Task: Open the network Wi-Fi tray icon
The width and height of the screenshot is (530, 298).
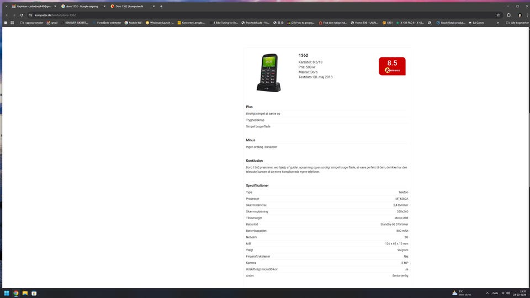Action: (503, 293)
